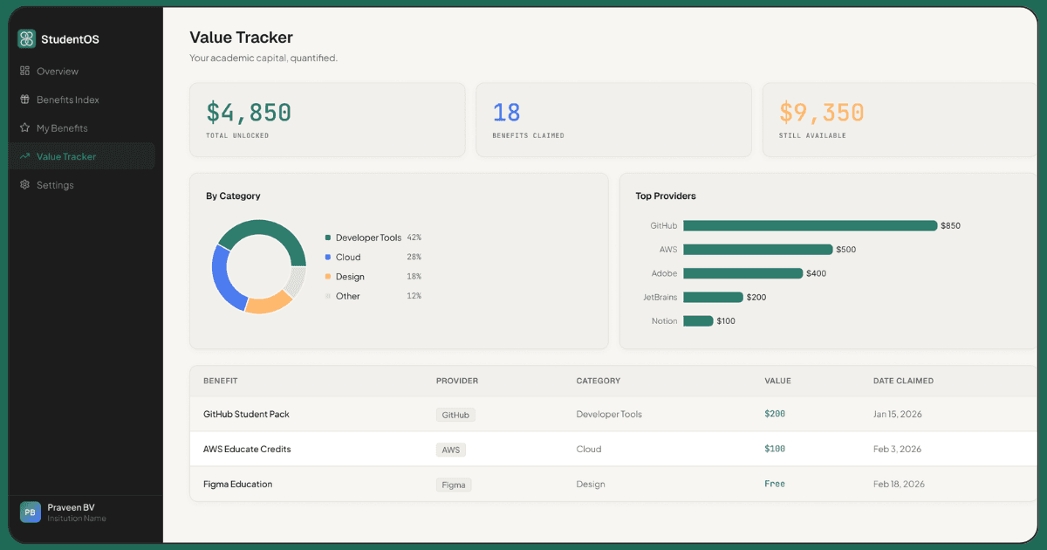Screen dimensions: 1047x550
Task: Open Settings using the gear icon
Action: 26,184
